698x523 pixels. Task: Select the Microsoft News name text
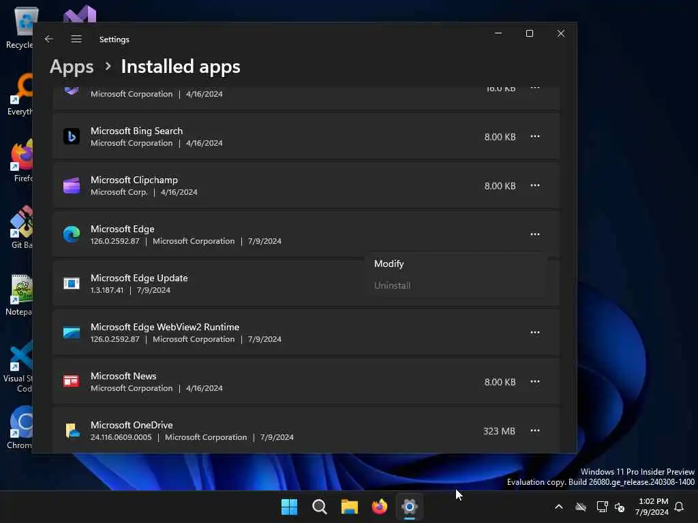124,376
